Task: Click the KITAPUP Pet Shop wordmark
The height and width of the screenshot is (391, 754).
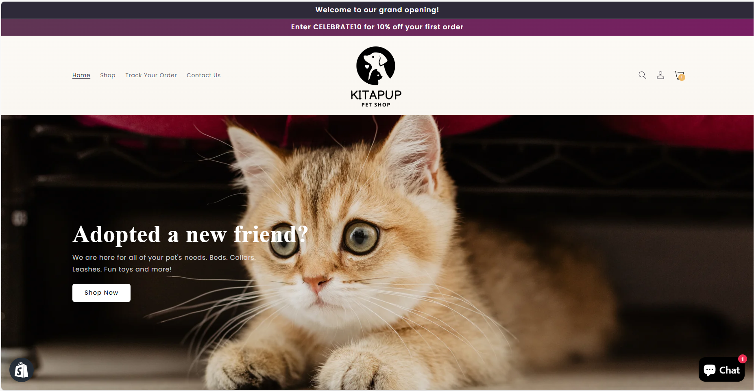Action: (x=376, y=98)
